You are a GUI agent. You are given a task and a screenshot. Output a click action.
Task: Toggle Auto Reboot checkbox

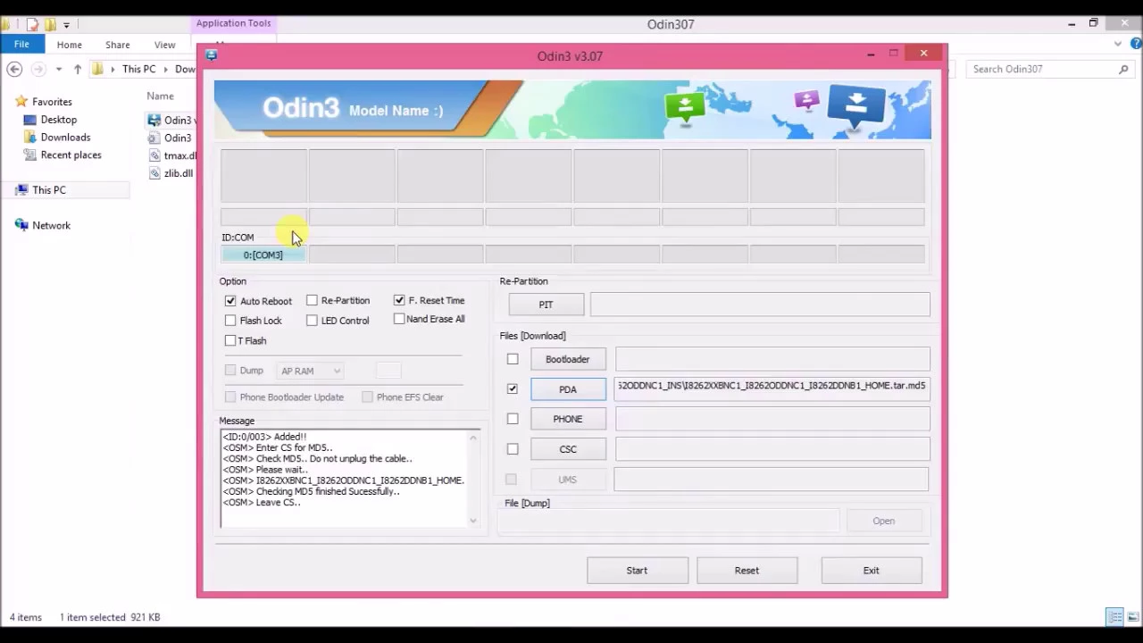click(230, 301)
